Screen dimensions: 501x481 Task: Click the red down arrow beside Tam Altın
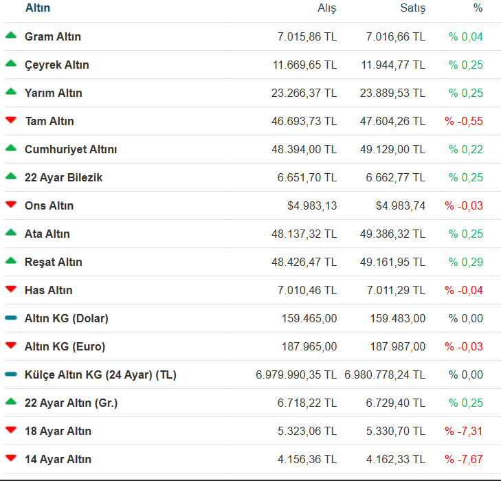(10, 120)
